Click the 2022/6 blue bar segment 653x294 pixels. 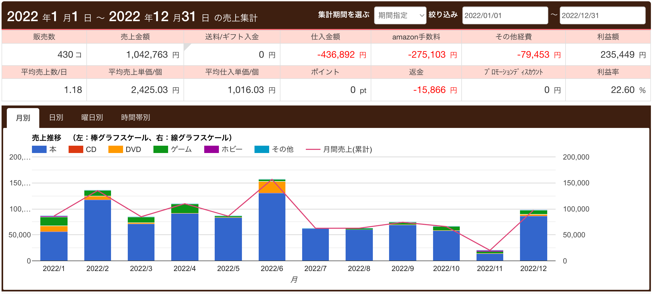tap(272, 227)
